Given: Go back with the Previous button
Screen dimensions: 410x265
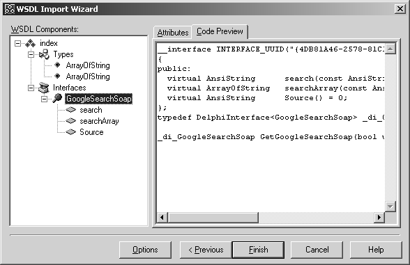Looking at the screenshot, I should [206, 250].
